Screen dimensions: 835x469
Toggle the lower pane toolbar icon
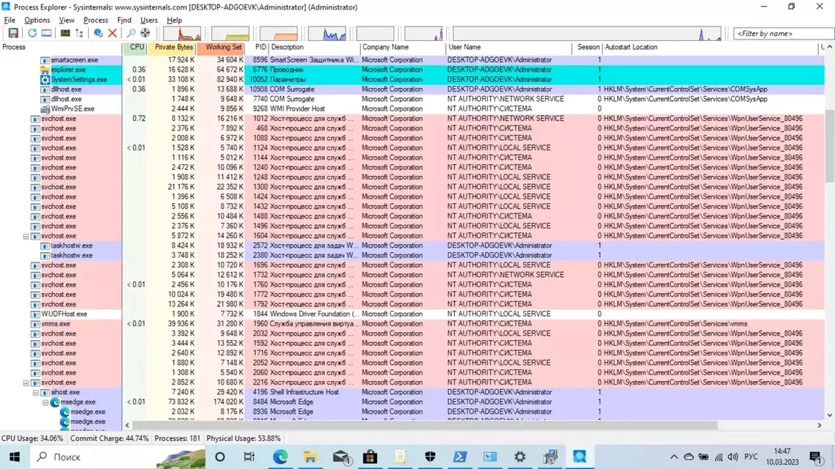tap(47, 33)
